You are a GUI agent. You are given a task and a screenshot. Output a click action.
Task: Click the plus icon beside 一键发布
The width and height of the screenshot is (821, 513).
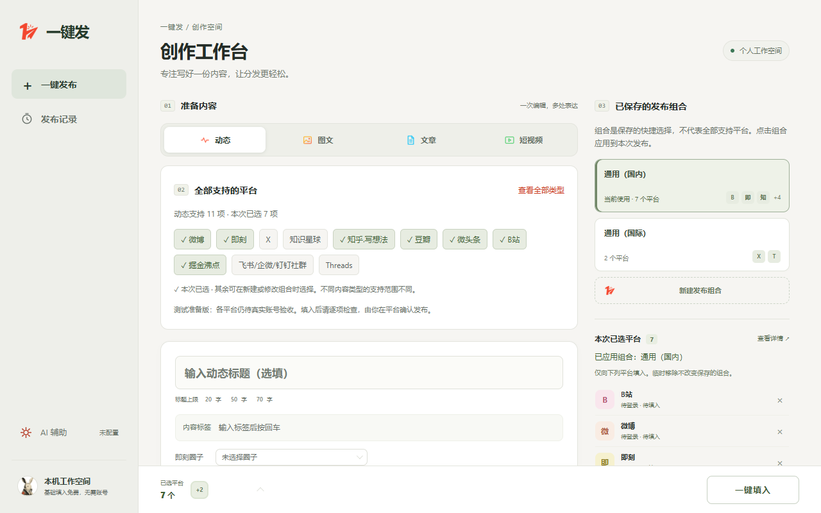27,85
